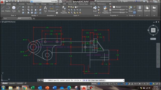Viewport: 161px width, 90px height.
Task: Customize command line with wrench icon
Action: pos(42,80)
